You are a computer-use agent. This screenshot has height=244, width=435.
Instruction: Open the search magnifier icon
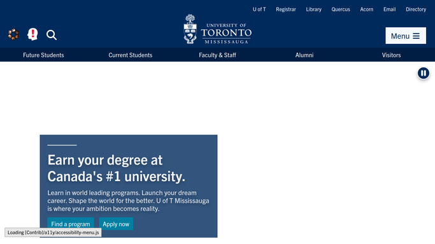click(x=52, y=35)
